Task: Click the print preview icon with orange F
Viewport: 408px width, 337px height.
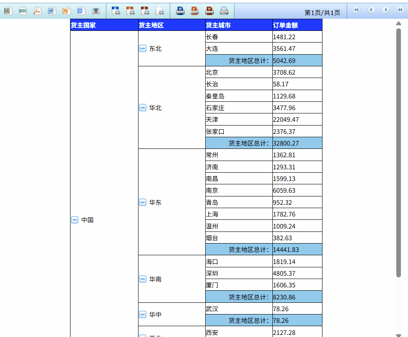Action: pyautogui.click(x=131, y=11)
